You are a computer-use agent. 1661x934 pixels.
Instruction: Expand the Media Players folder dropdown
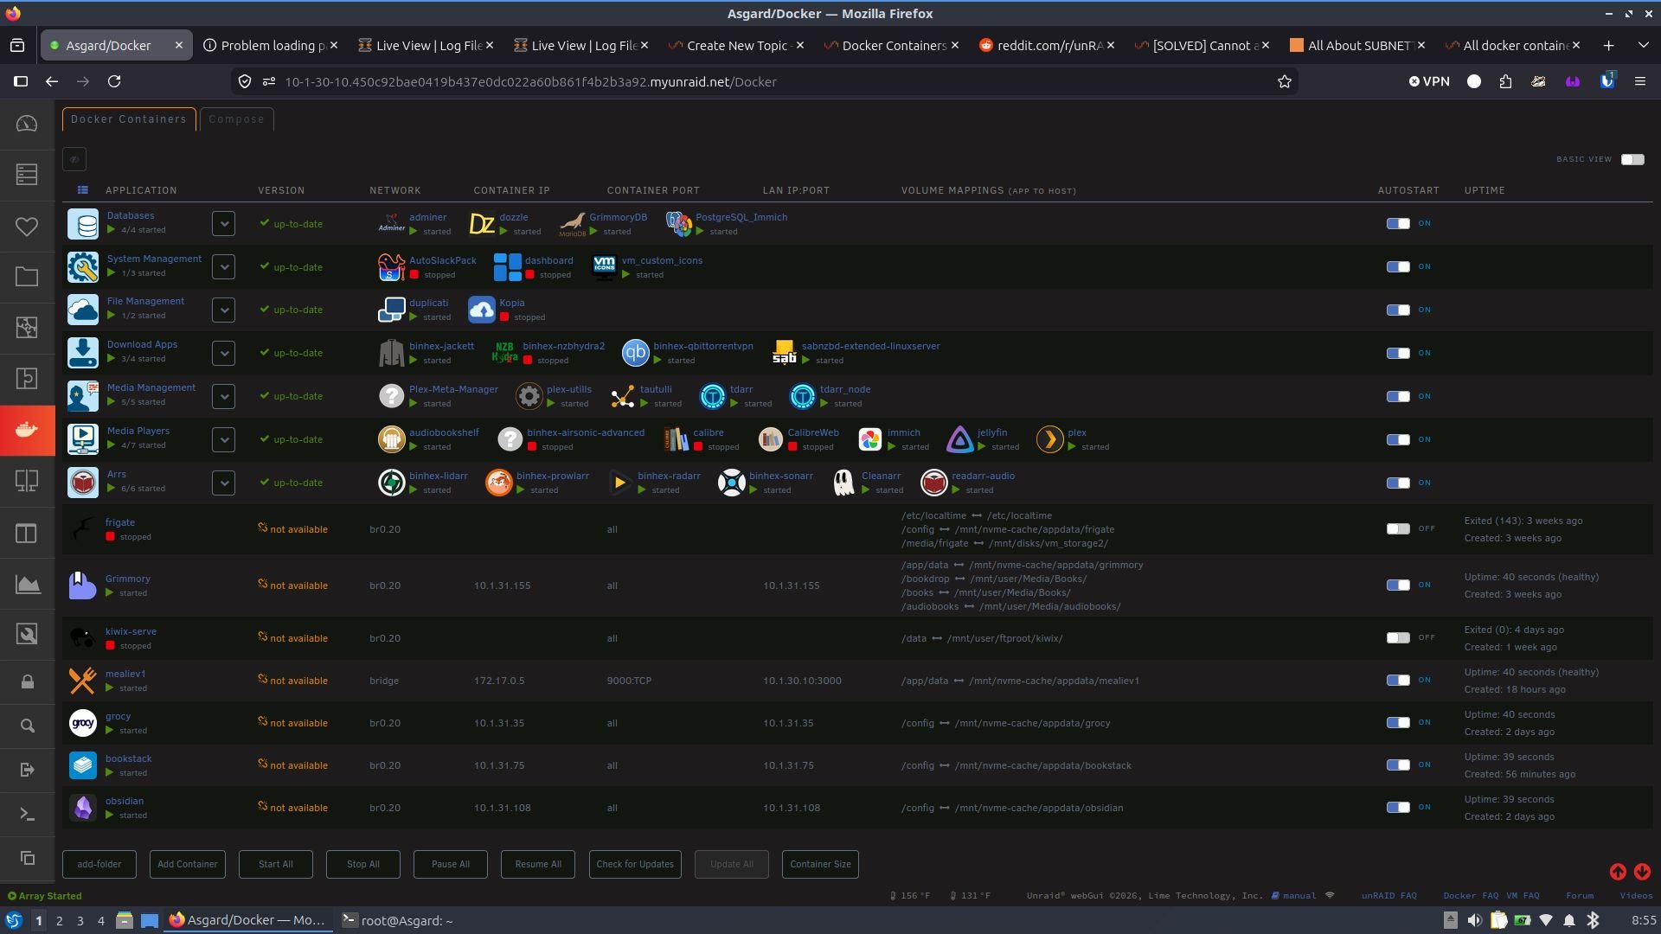pyautogui.click(x=223, y=439)
